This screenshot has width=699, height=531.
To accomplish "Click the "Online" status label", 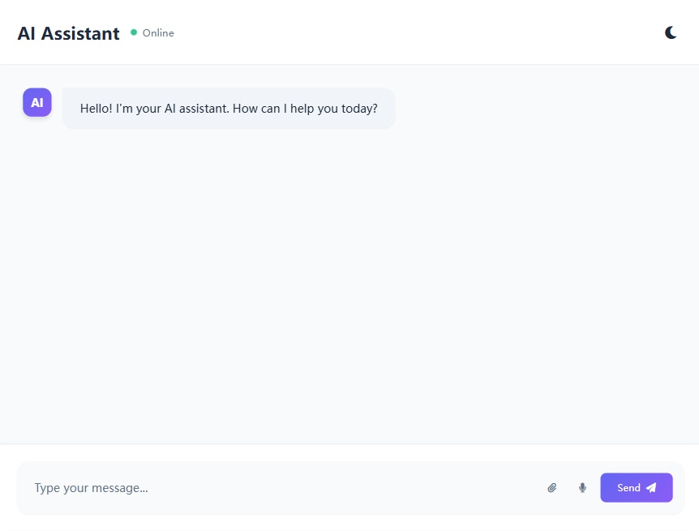I will pyautogui.click(x=158, y=33).
